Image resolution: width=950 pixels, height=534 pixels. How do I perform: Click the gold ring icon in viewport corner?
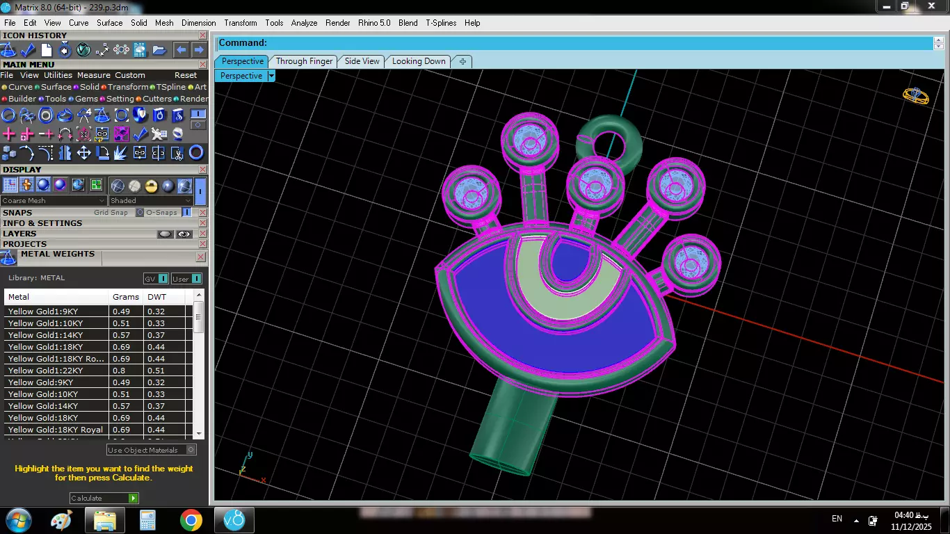[916, 96]
